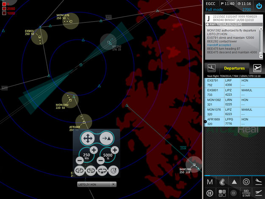Increase speed with the plus button above 250 kts

94,150
